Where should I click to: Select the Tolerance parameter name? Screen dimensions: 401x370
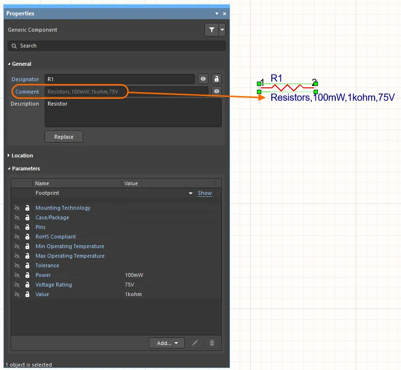coord(47,265)
